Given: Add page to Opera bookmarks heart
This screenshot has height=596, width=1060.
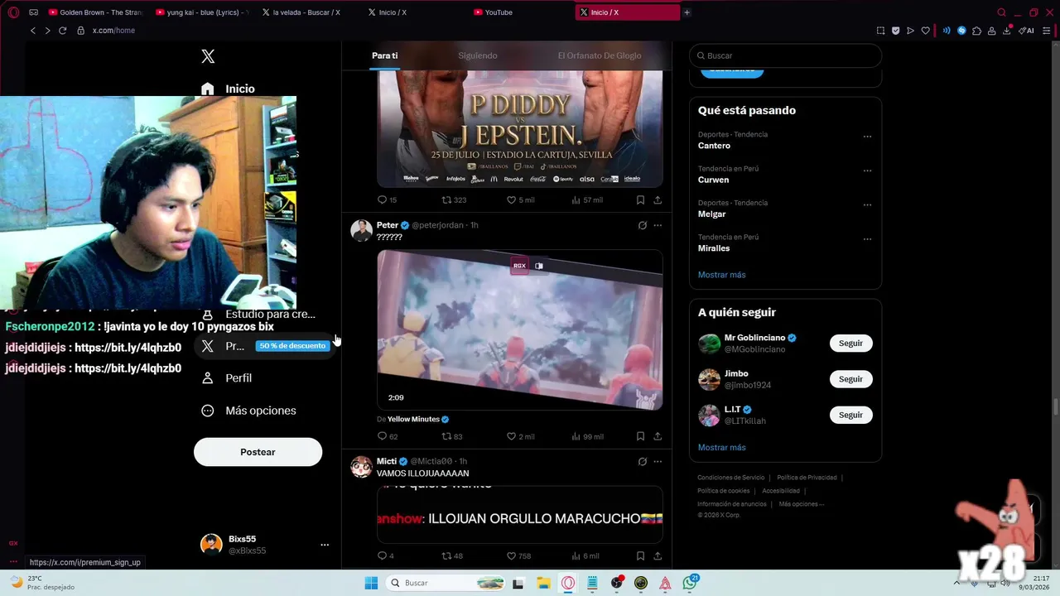Looking at the screenshot, I should 926,31.
